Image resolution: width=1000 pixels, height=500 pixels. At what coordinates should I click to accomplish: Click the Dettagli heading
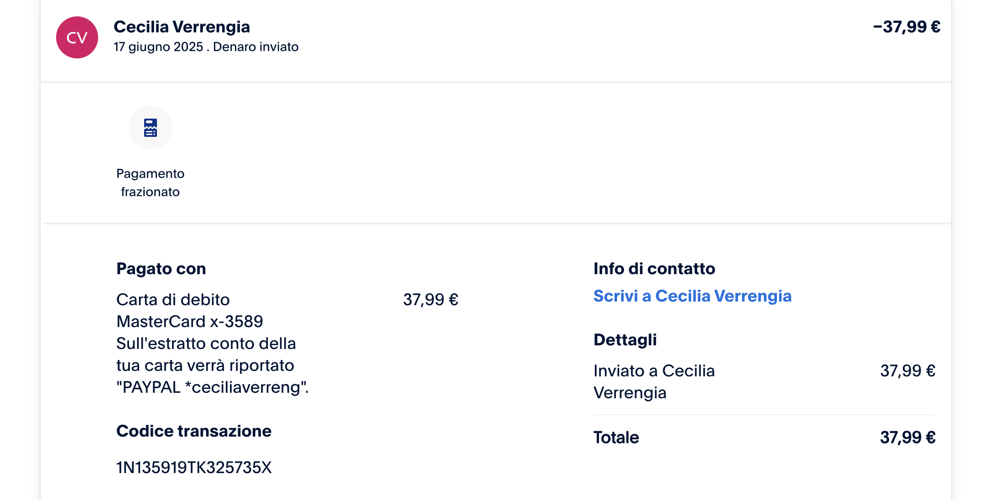click(625, 340)
